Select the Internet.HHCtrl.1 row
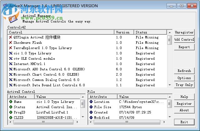 (x=87, y=64)
